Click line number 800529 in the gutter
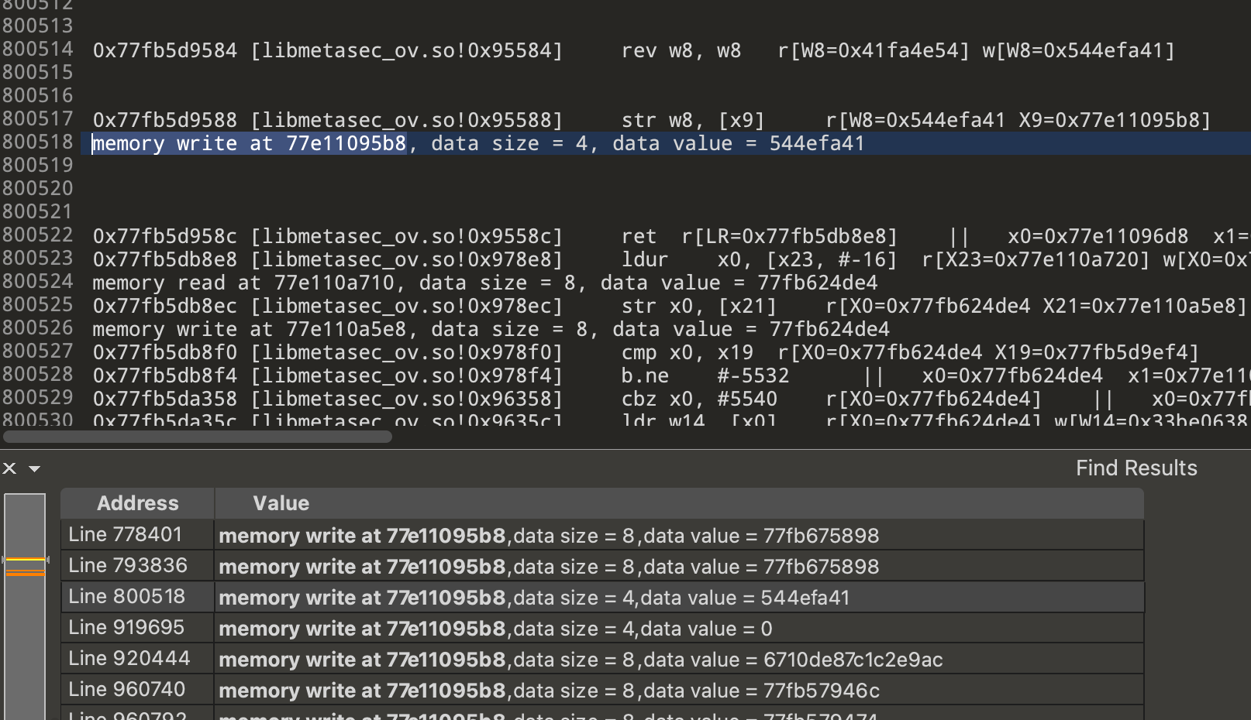This screenshot has height=720, width=1251. (37, 398)
